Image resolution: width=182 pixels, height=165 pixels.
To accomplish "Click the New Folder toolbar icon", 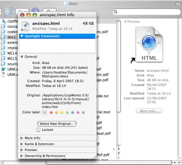I will 9,12.
